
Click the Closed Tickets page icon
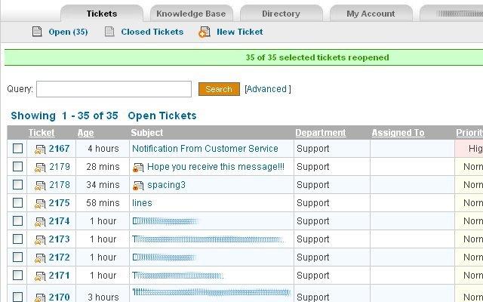(109, 32)
